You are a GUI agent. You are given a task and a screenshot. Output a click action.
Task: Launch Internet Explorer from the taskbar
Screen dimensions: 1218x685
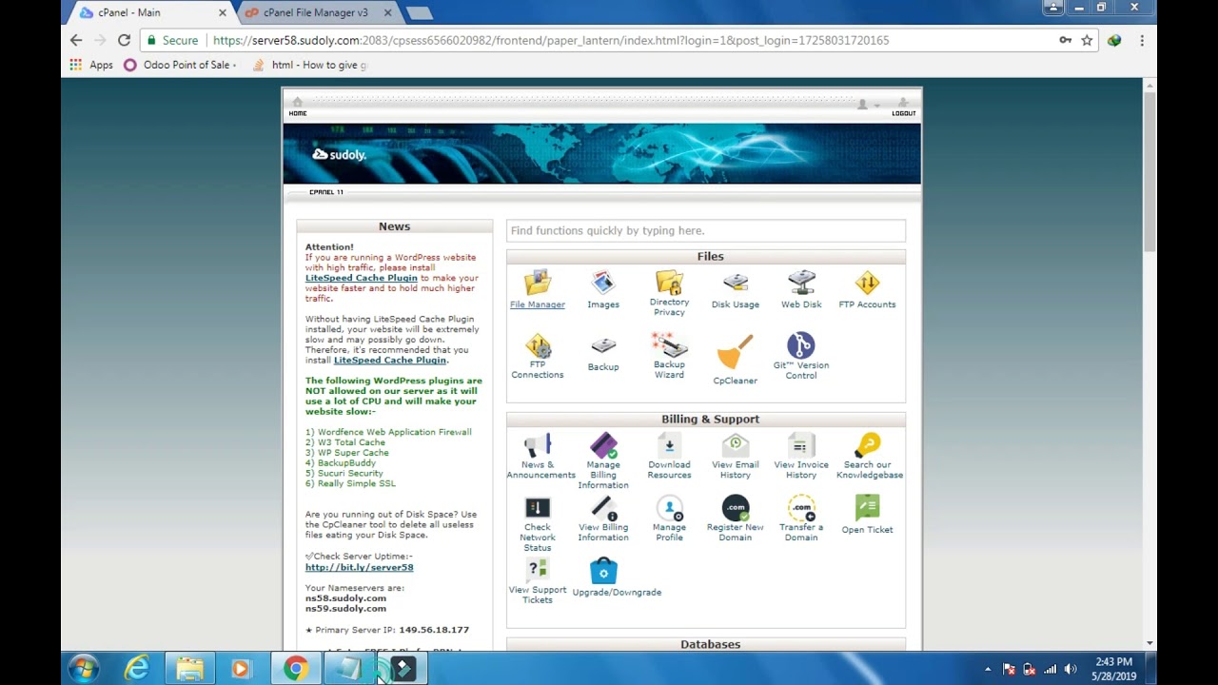137,669
